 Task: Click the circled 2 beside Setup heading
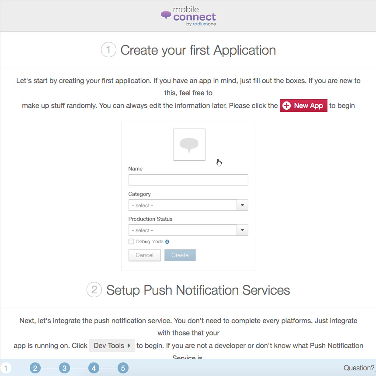coord(94,290)
